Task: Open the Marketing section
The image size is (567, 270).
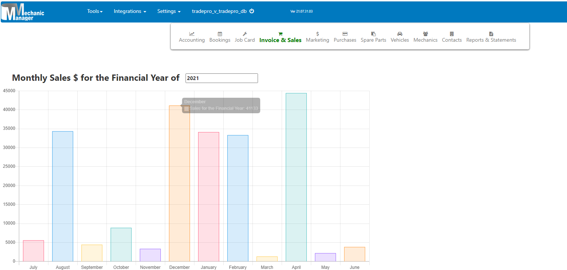Action: (318, 40)
